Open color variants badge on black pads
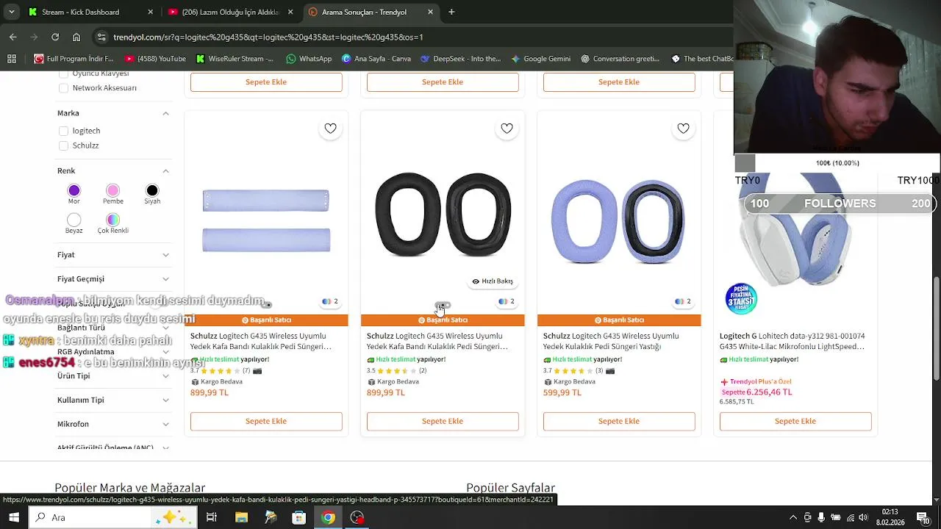Viewport: 941px width, 529px height. pyautogui.click(x=507, y=301)
